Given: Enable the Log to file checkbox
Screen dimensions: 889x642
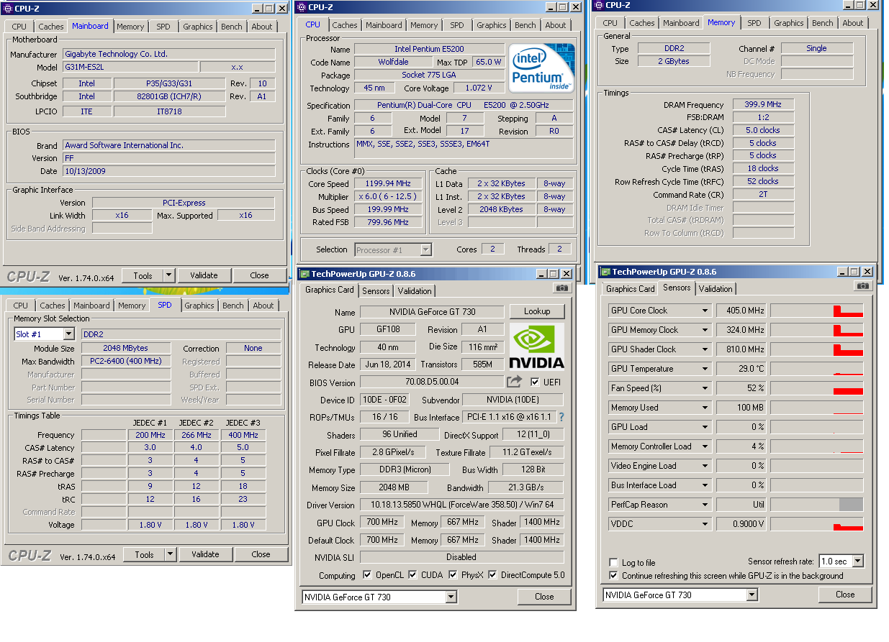Looking at the screenshot, I should pos(613,563).
